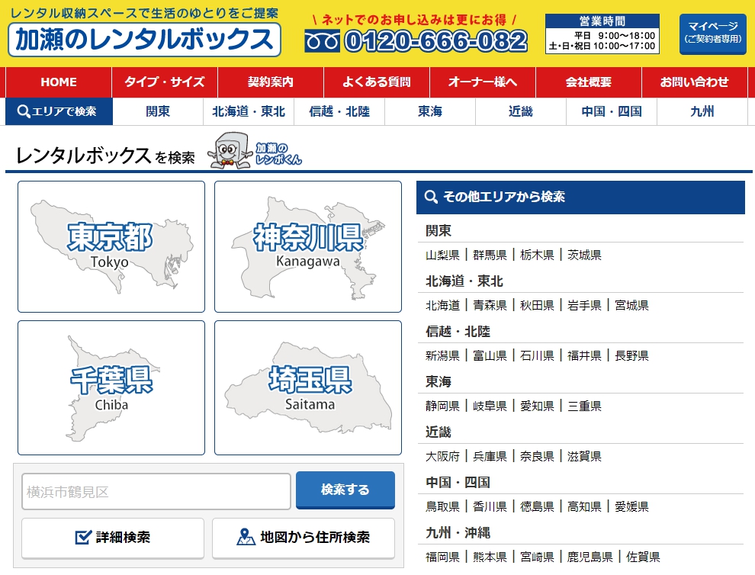Open the 静岡県 link
Viewport: 755px width, 575px height.
[442, 406]
